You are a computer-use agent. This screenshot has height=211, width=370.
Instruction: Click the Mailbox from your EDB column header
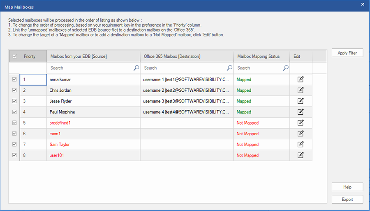tap(93, 57)
